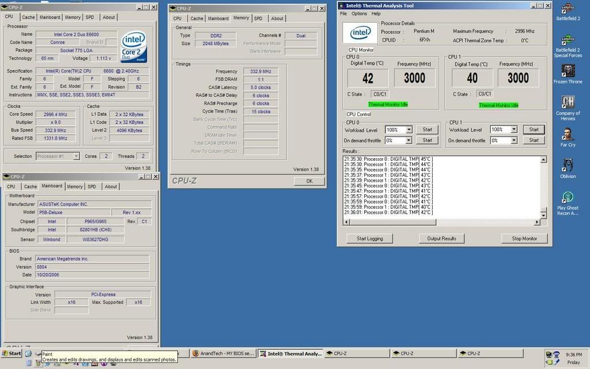Click Stop Monitor button
The height and width of the screenshot is (369, 590).
point(524,238)
